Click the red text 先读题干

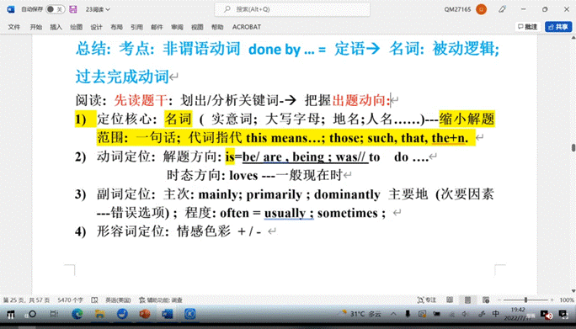(141, 100)
